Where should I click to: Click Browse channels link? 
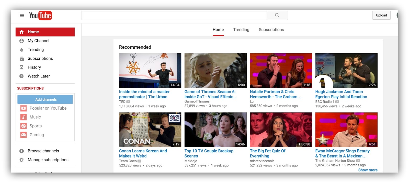(43, 151)
